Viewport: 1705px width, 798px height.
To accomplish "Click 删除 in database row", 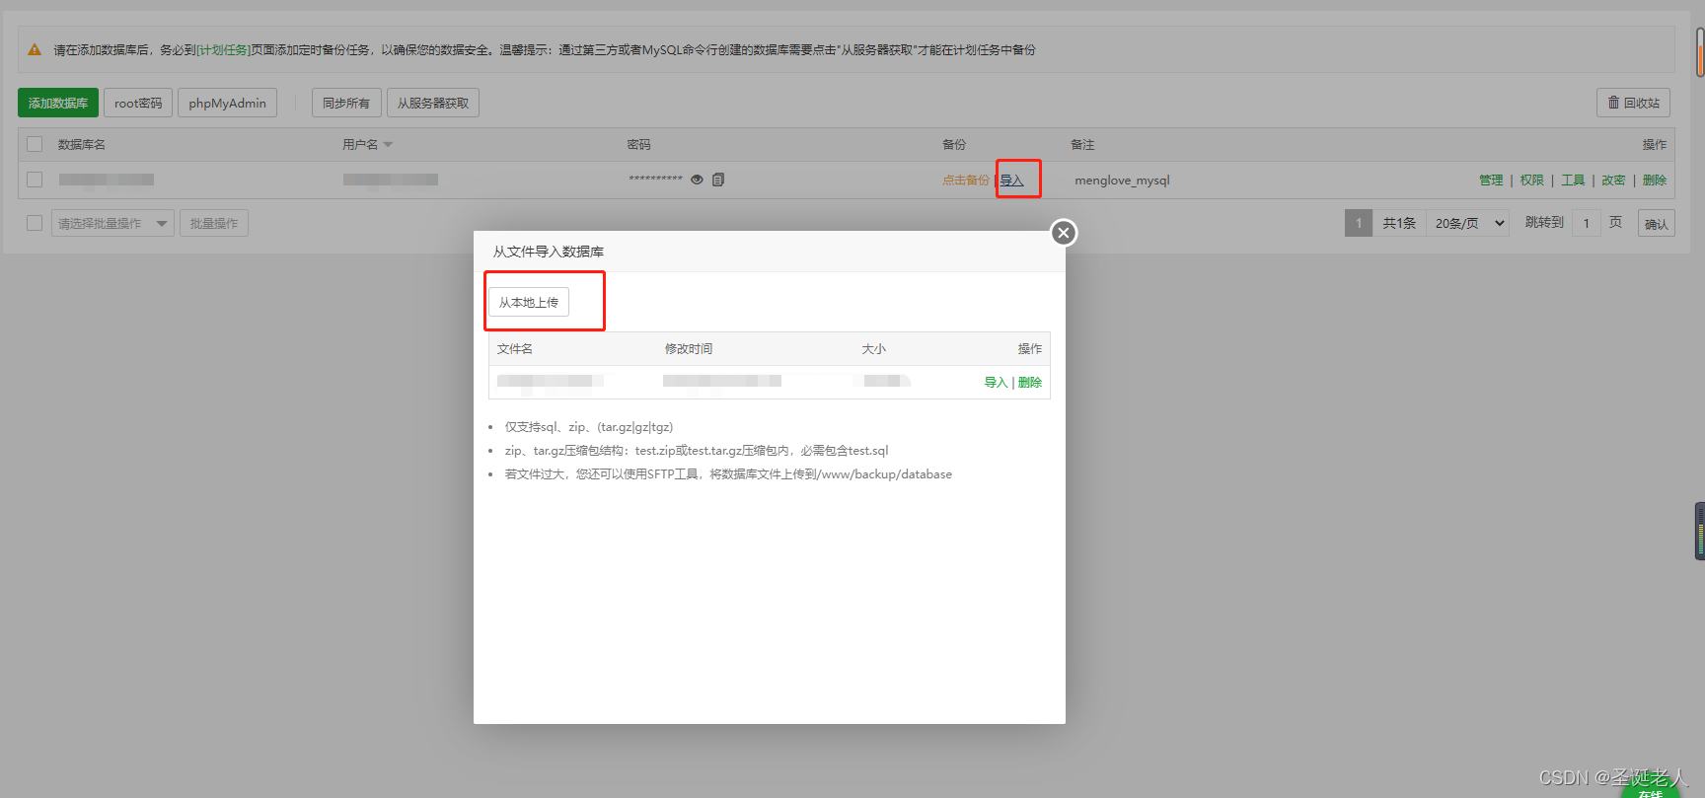I will (x=1655, y=180).
